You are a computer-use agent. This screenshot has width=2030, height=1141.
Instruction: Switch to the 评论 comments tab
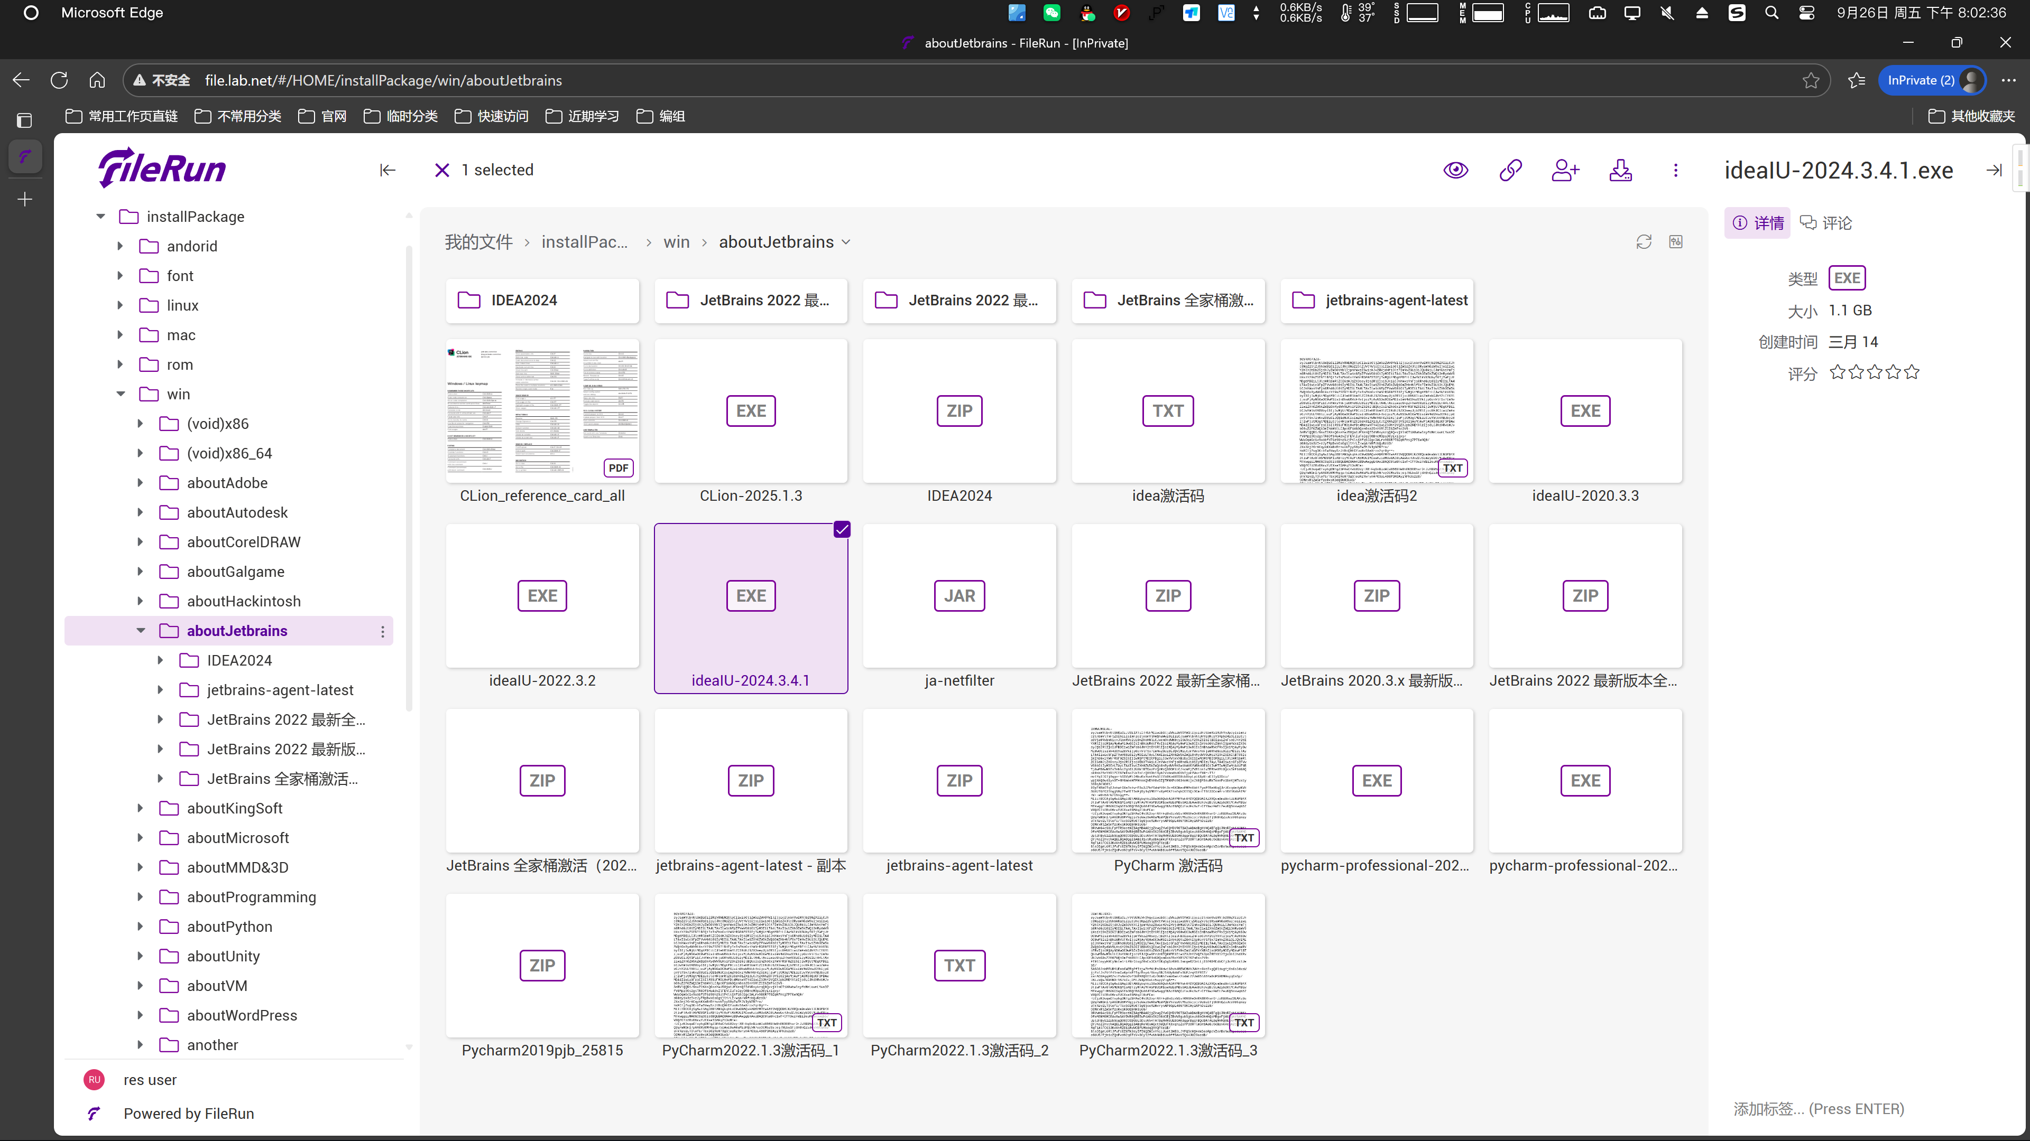point(1826,223)
